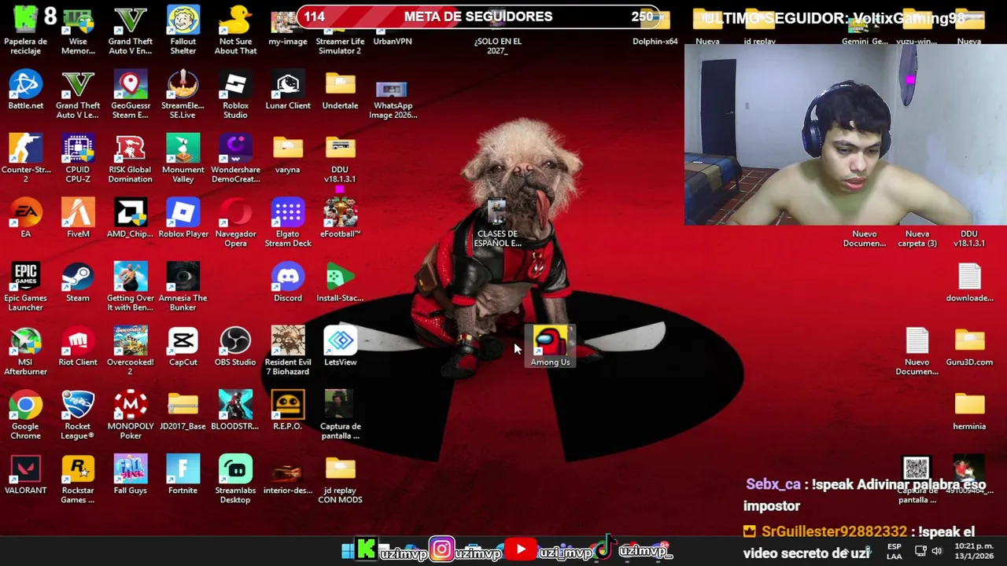The width and height of the screenshot is (1007, 566).
Task: Open Rockstar Games Launcher icon
Action: coord(78,480)
